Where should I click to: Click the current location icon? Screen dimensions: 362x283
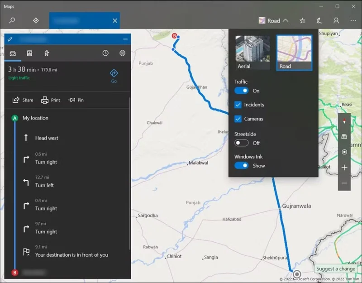[x=344, y=152]
